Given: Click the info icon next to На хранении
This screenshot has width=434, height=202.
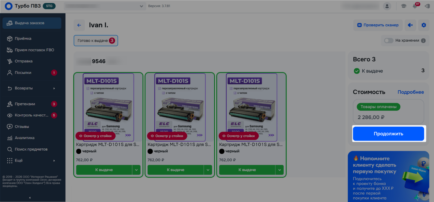Looking at the screenshot, I should coord(423,40).
